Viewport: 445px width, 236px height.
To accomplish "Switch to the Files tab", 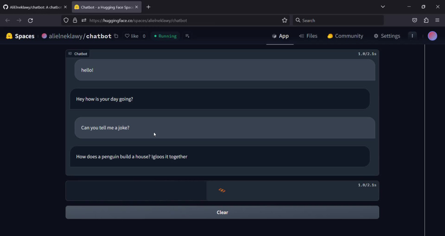I will 308,36.
